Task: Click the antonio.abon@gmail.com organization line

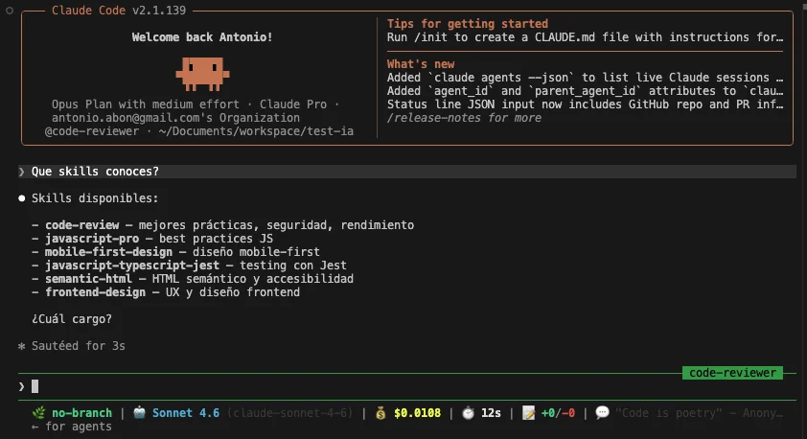Action: tap(175, 117)
